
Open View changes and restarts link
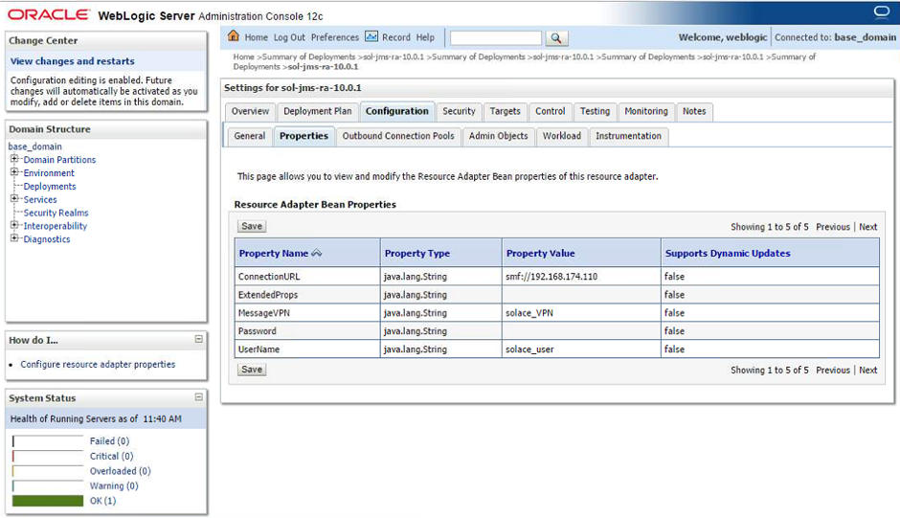(73, 61)
